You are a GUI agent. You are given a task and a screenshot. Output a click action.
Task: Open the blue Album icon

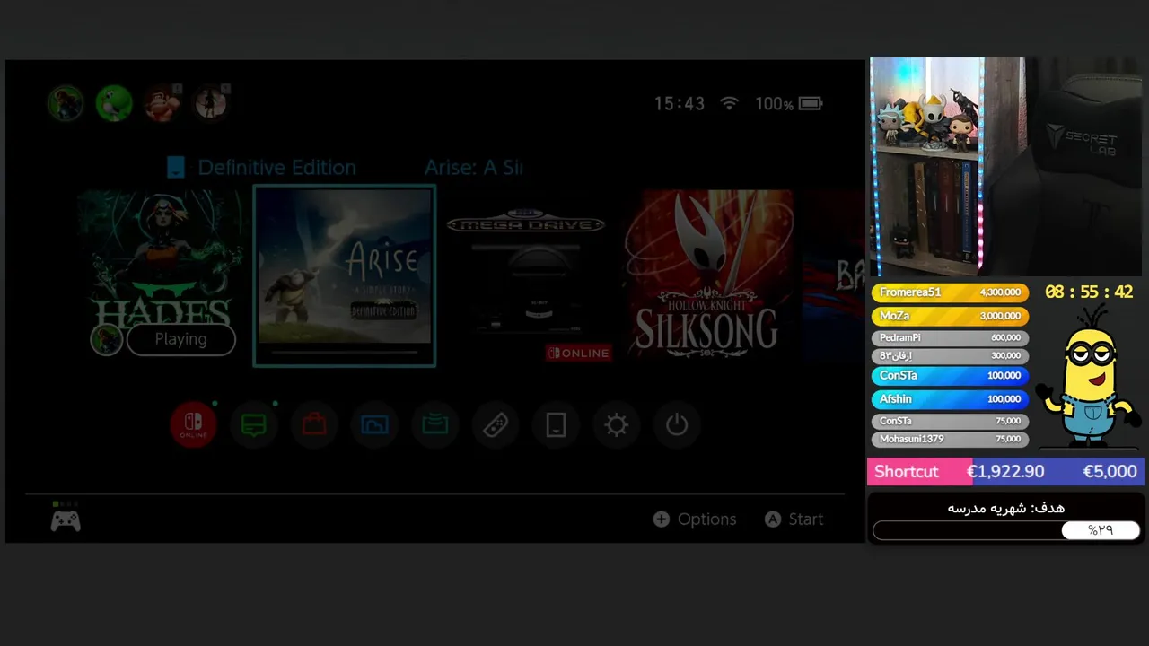[374, 424]
